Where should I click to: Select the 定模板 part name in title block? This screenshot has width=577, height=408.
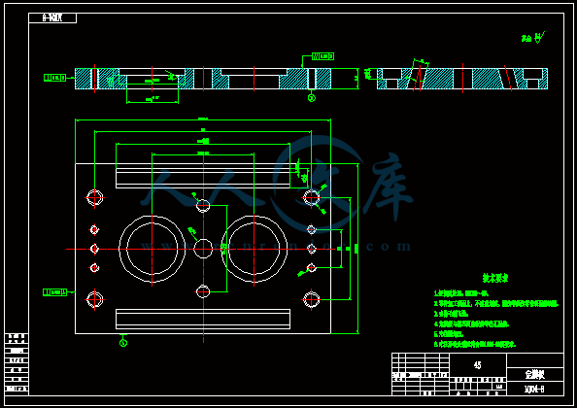point(535,375)
